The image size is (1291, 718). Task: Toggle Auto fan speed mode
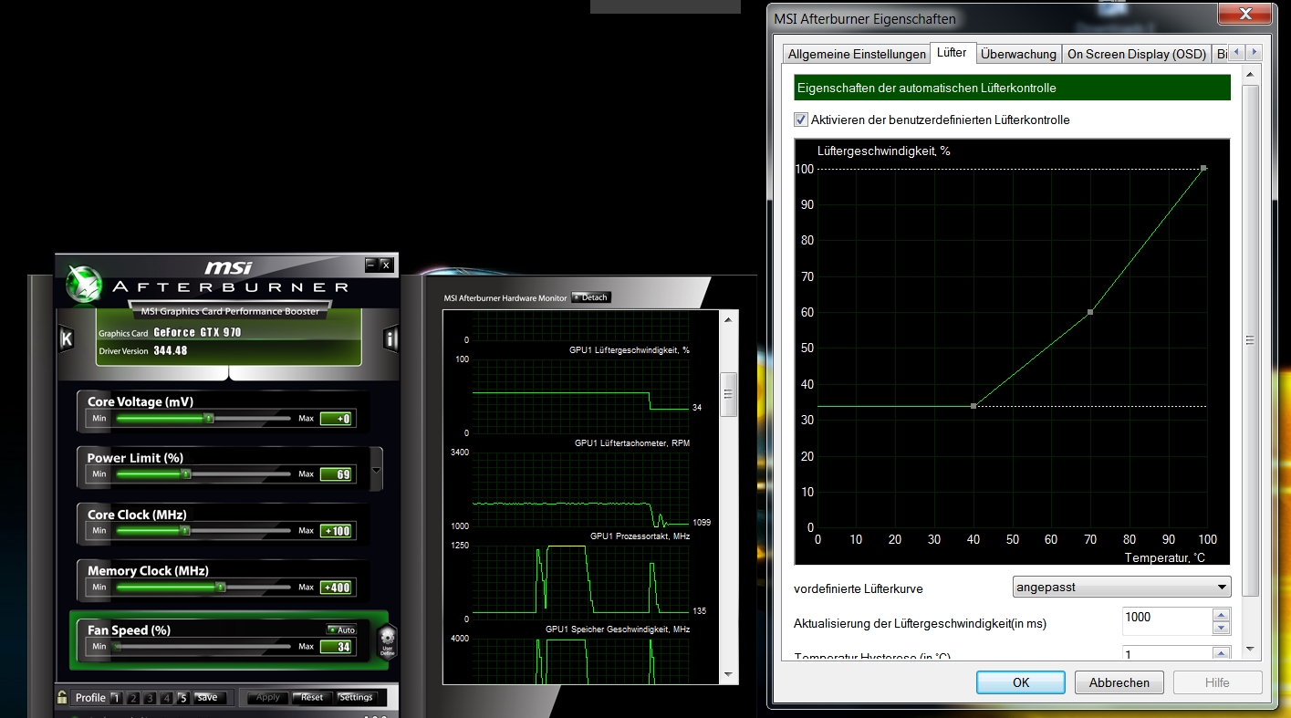pos(341,630)
